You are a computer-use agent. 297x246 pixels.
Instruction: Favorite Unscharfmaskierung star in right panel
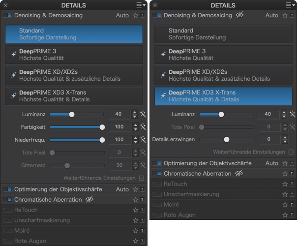pyautogui.click(x=285, y=194)
